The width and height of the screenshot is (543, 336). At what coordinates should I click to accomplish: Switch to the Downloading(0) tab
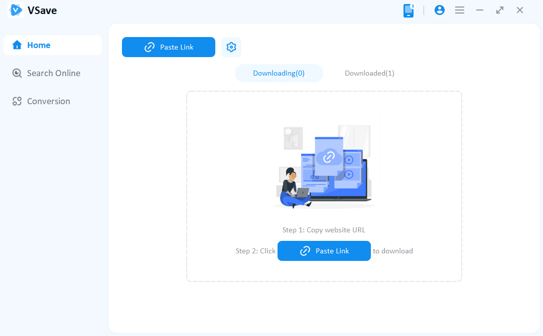pos(279,73)
